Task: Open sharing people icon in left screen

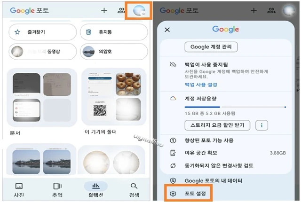Action: tap(121, 10)
